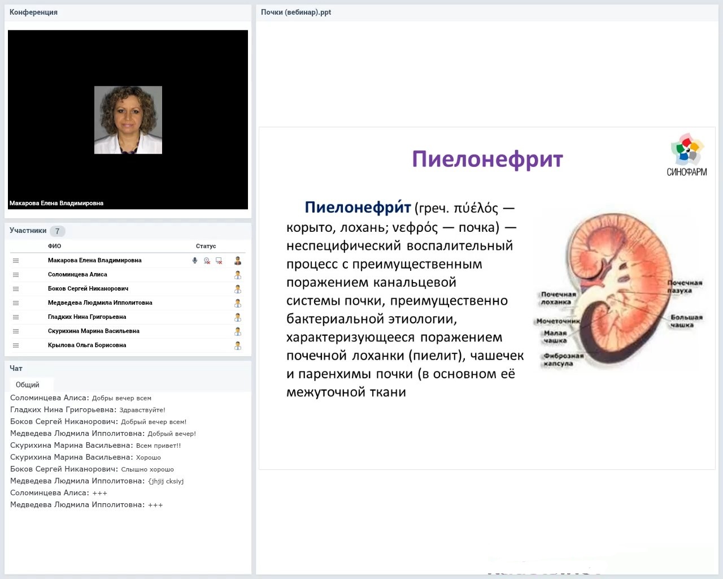Viewport: 723px width, 579px height.
Task: Click the Участники panel header
Action: [x=28, y=231]
